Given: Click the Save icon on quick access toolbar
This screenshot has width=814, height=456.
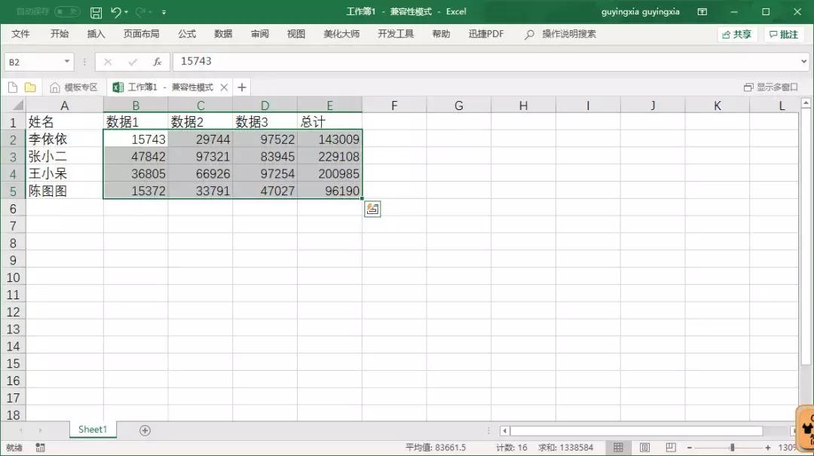Looking at the screenshot, I should tap(96, 11).
